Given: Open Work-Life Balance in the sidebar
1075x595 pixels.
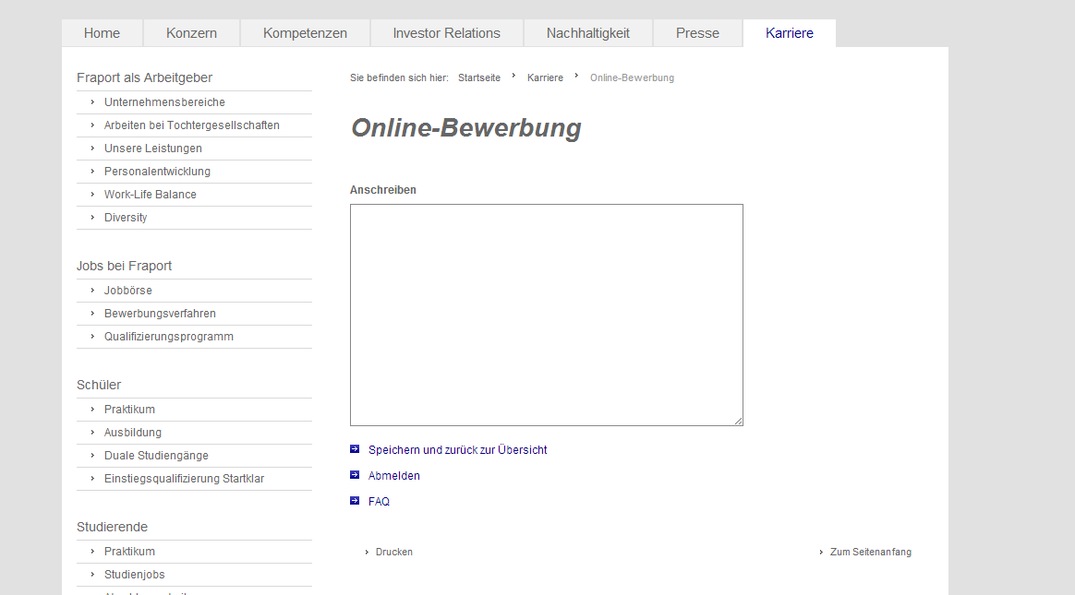Looking at the screenshot, I should point(150,195).
